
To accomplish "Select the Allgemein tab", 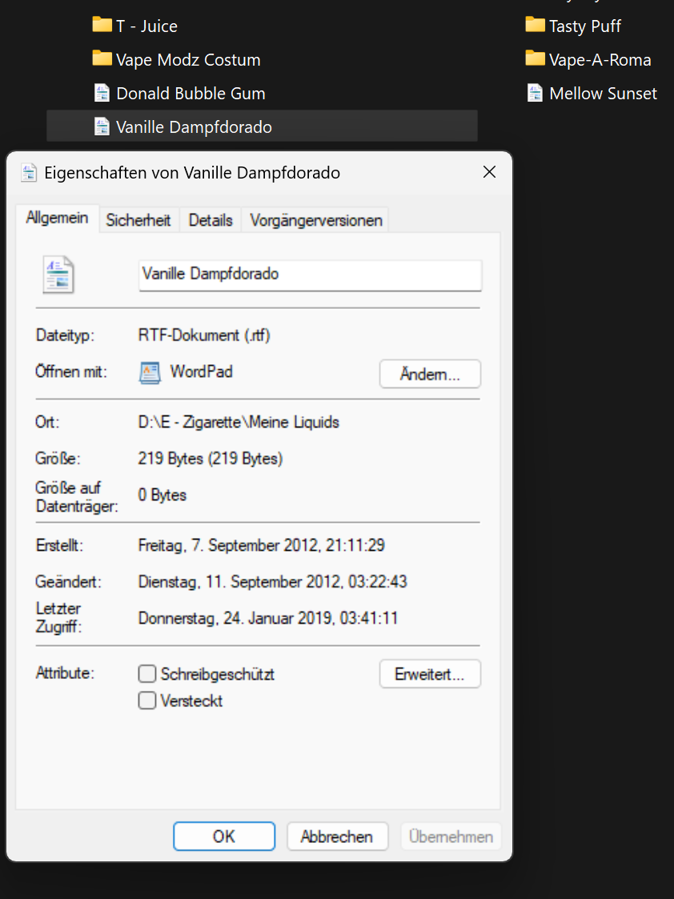I will (57, 218).
